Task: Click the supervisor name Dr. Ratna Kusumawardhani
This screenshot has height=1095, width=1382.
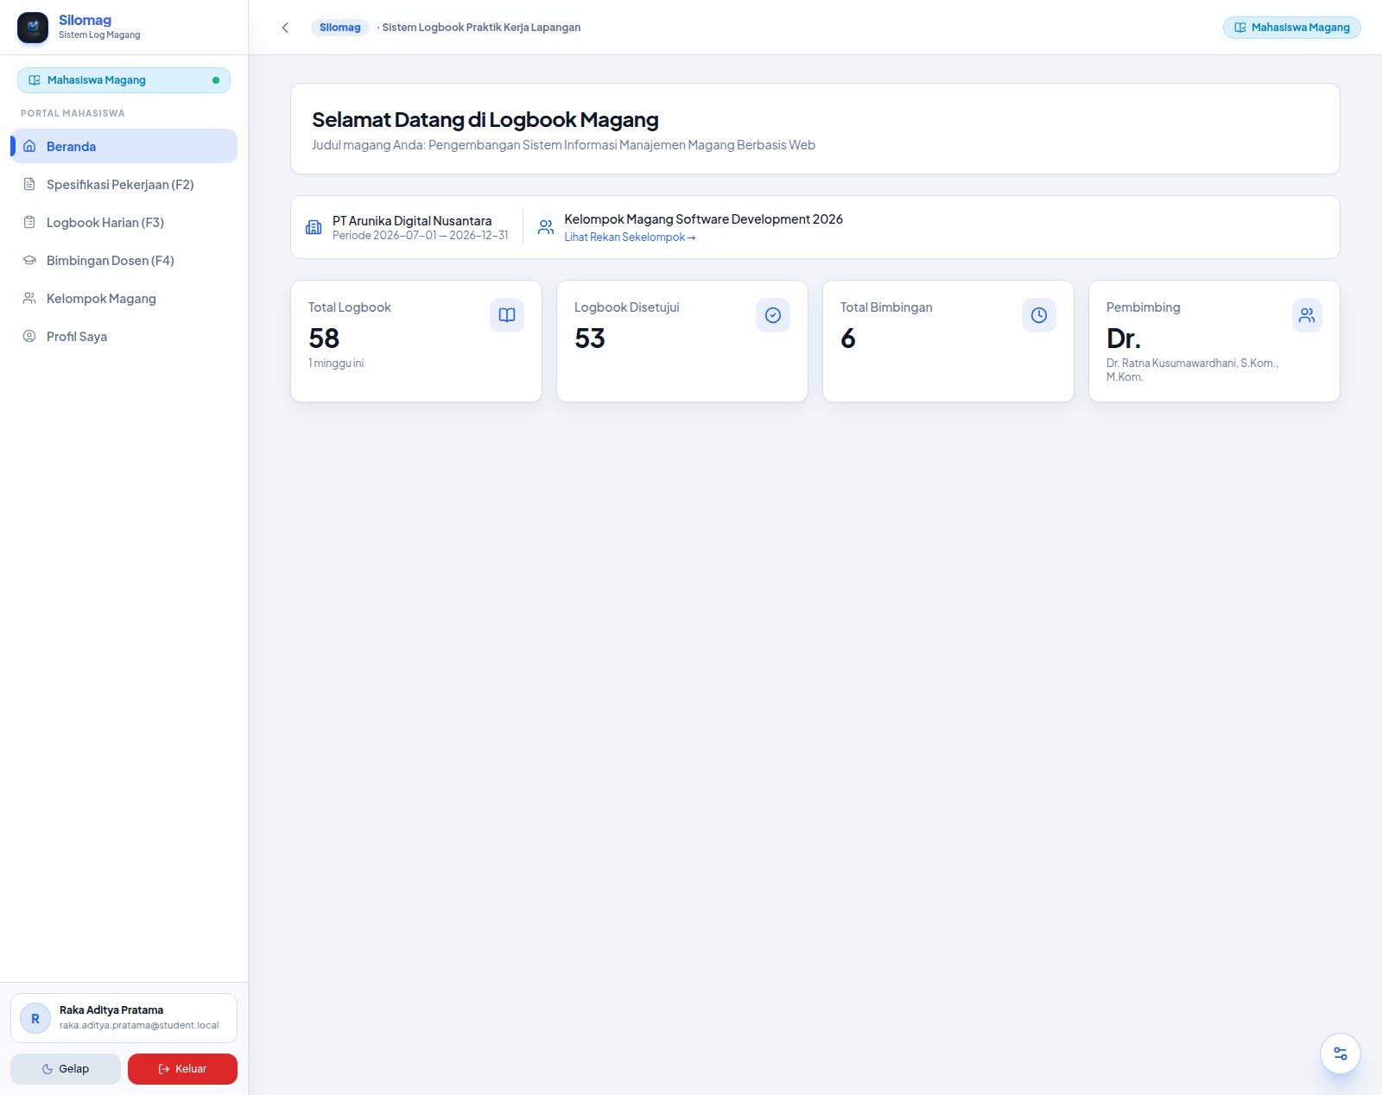Action: coord(1192,370)
